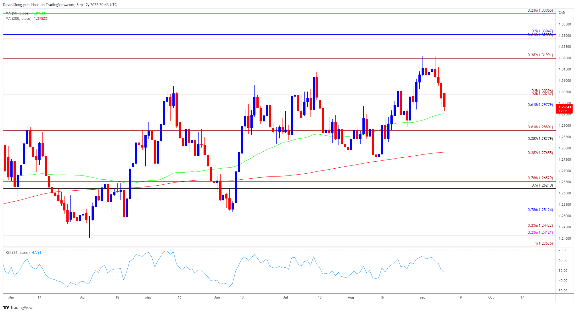Click the 0.5(1.33047) Fibonacci label
The image size is (577, 313).
pyautogui.click(x=542, y=31)
